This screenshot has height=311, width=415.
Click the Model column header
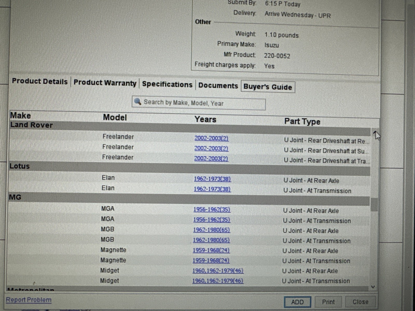coord(115,118)
